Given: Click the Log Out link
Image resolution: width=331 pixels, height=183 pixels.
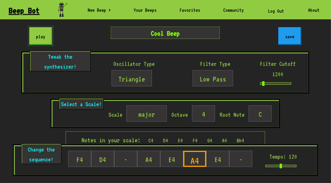Looking at the screenshot, I should 276,11.
